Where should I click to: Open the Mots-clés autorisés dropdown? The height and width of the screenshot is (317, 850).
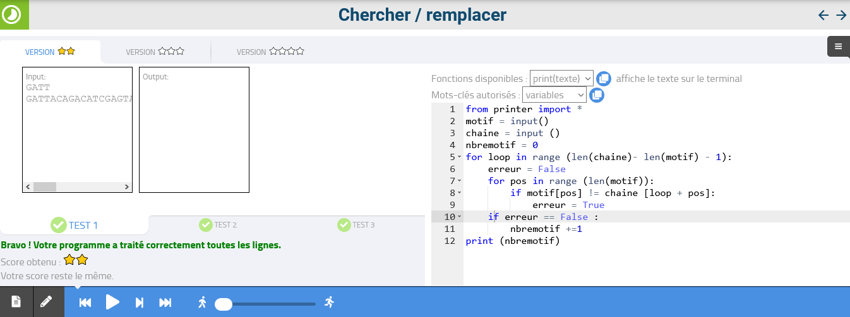coord(554,95)
